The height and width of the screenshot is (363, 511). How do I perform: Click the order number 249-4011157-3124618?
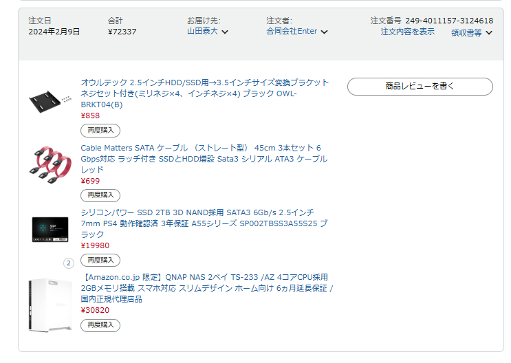448,21
